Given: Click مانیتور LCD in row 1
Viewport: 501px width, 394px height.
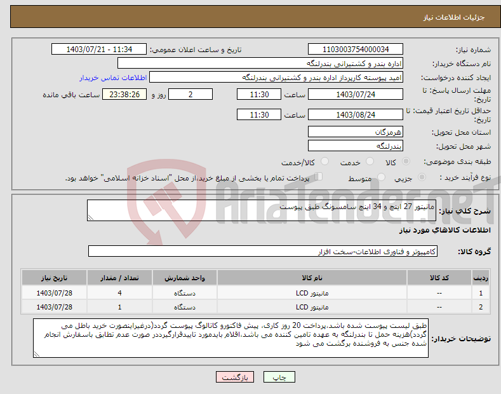Looking at the screenshot, I should [x=312, y=293].
